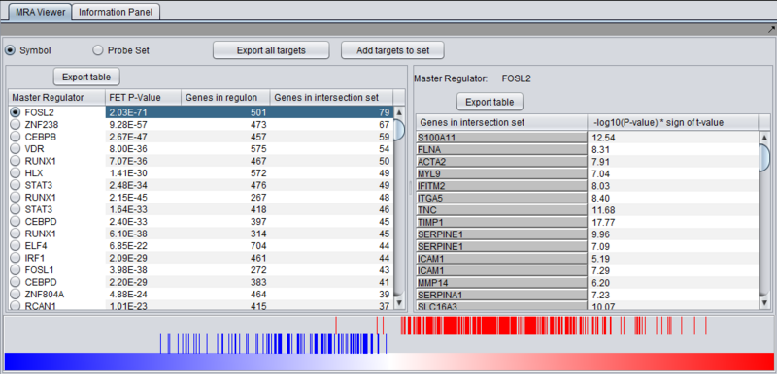Click the blue-to-red gradient bar
The image size is (777, 374).
(x=388, y=361)
